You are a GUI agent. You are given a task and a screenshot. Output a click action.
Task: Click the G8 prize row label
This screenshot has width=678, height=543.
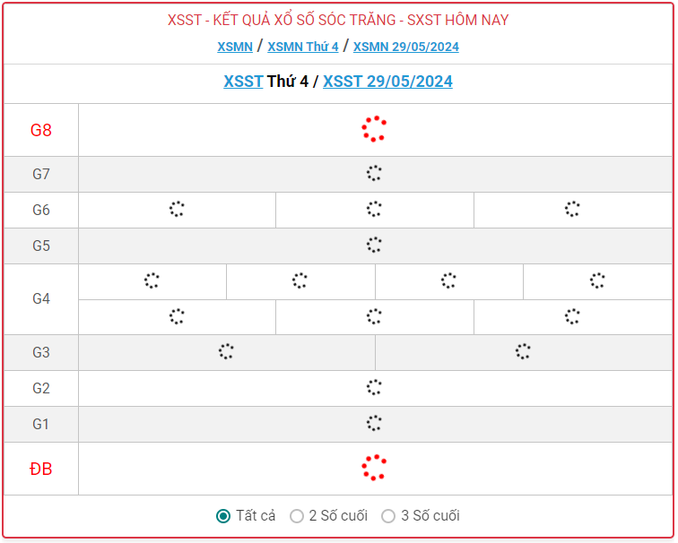41,130
